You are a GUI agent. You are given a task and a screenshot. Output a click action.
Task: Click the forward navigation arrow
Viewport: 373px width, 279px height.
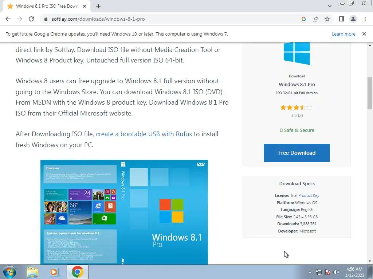coord(20,19)
